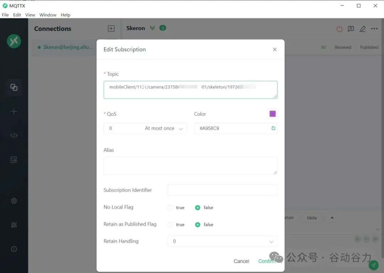Open the QoS dropdown

[x=145, y=129]
